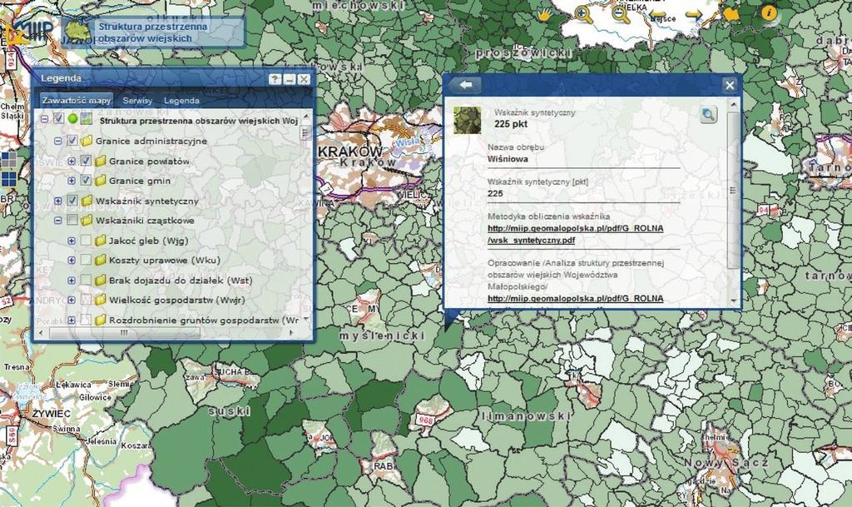Open the Opracowanie G_ROLNA pdf link
Image resolution: width=852 pixels, height=507 pixels.
click(576, 298)
